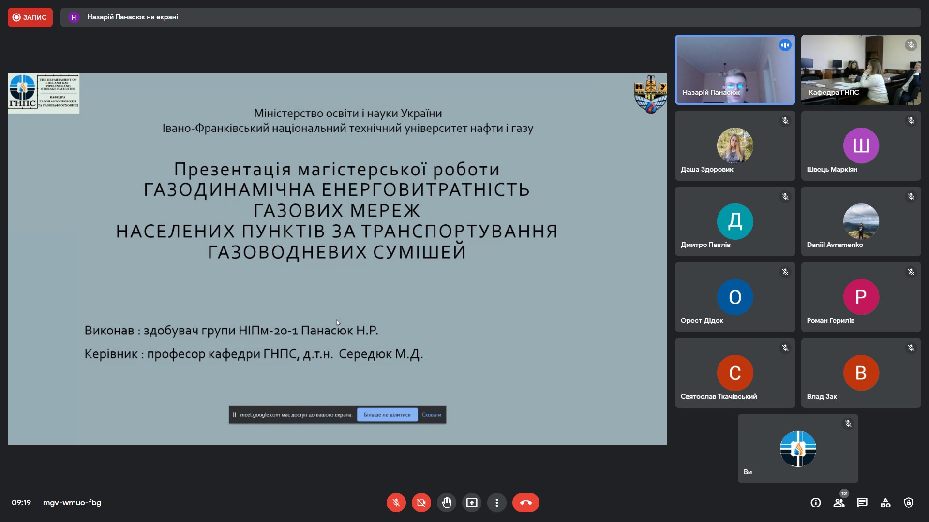Open the activities shapes icon

tap(885, 503)
